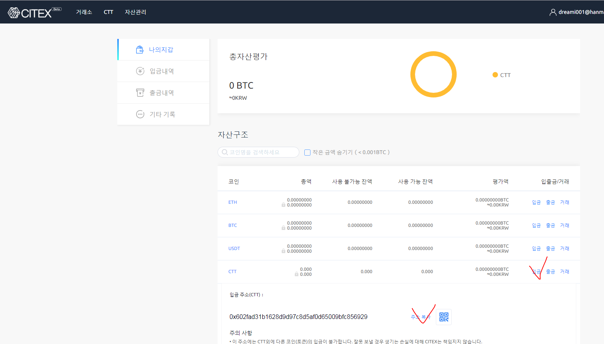Click 출금 in the USDT row
This screenshot has height=344, width=604.
pos(550,248)
